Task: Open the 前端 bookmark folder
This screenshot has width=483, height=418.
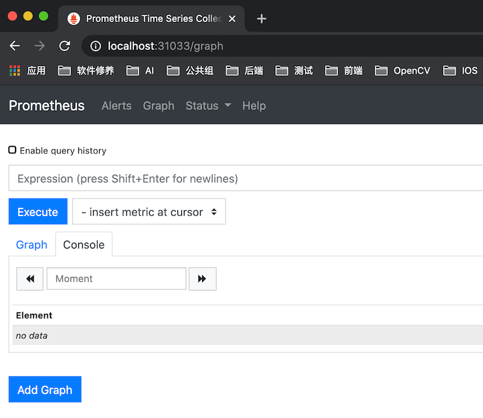Action: tap(344, 71)
